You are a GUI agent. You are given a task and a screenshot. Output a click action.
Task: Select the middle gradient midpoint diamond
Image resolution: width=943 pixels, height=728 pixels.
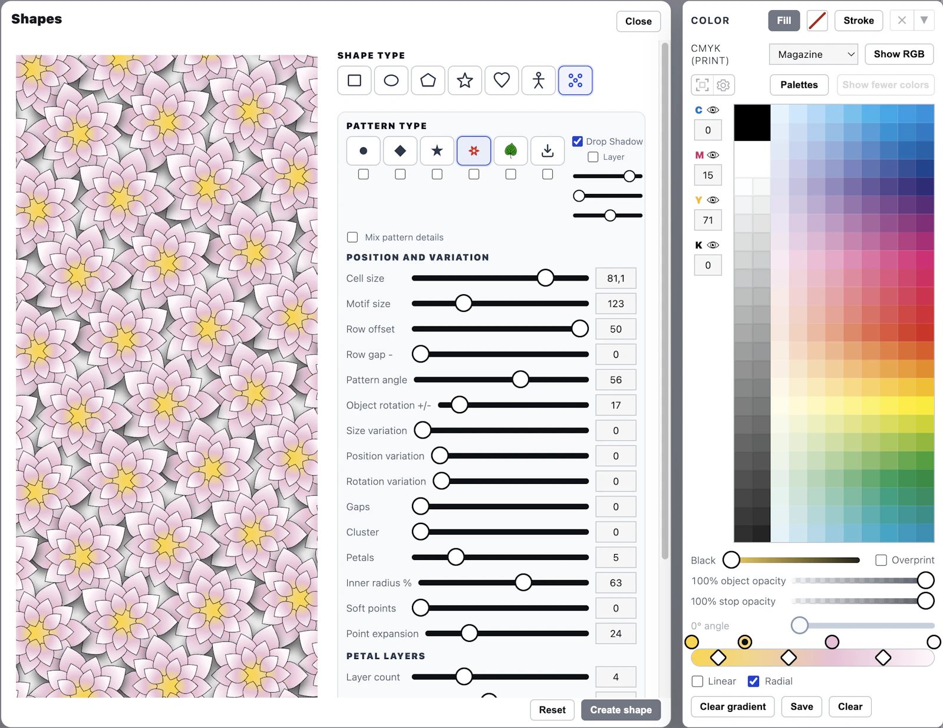tap(789, 657)
